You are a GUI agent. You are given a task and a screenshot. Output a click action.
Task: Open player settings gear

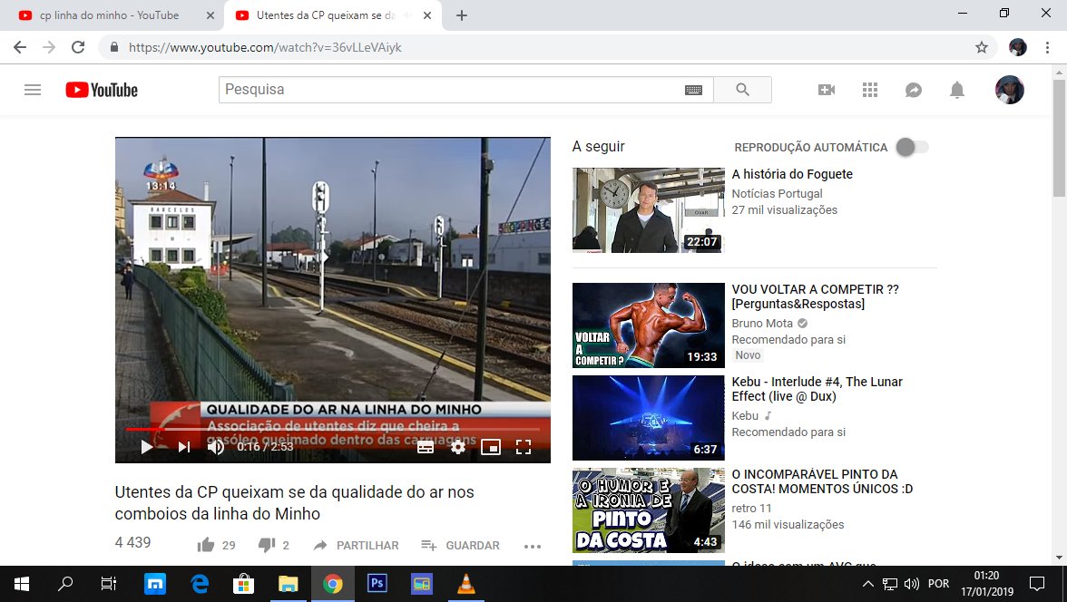click(458, 447)
